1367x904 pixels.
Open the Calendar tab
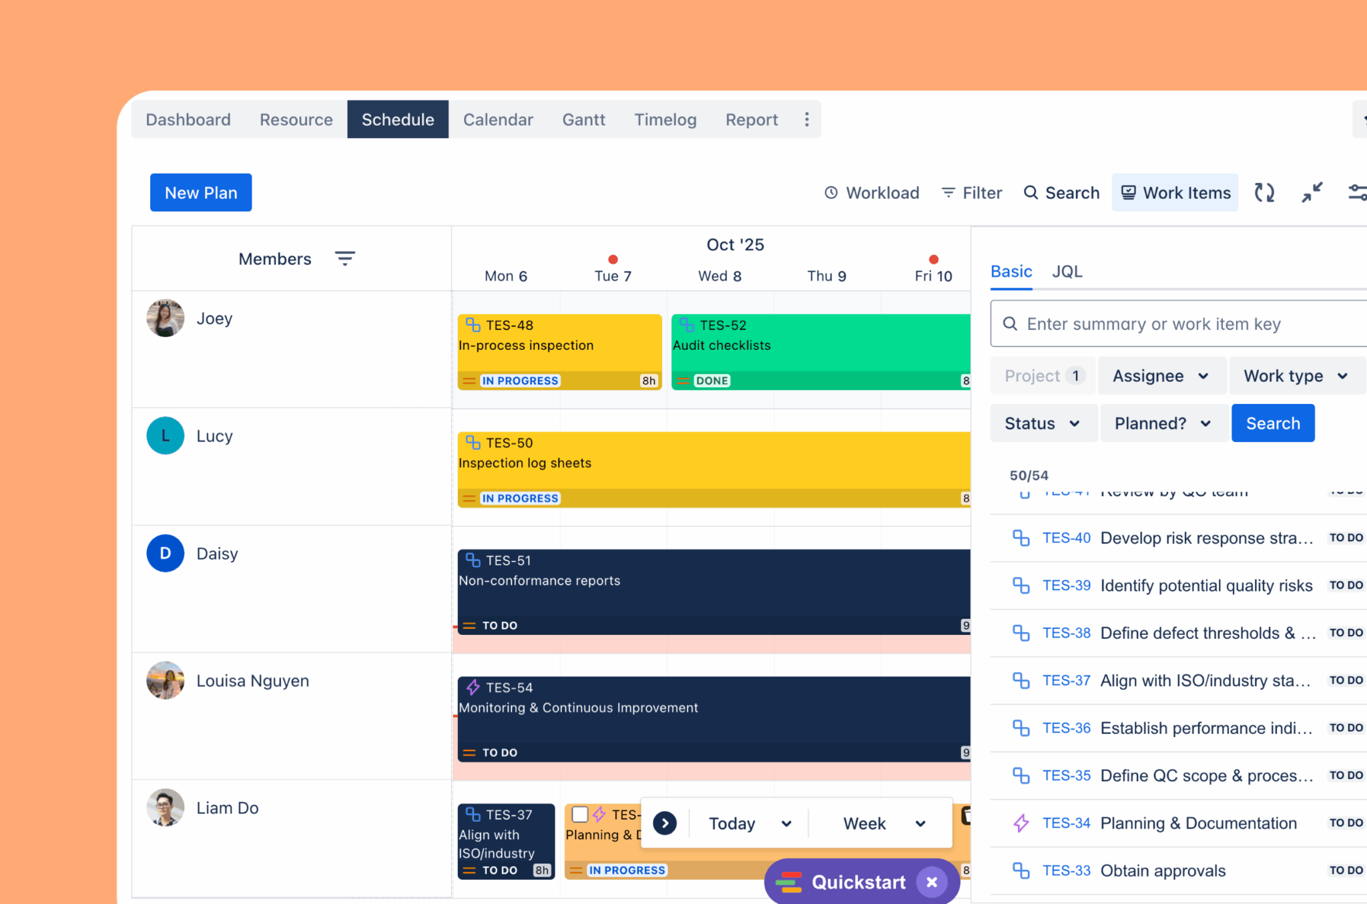[498, 120]
